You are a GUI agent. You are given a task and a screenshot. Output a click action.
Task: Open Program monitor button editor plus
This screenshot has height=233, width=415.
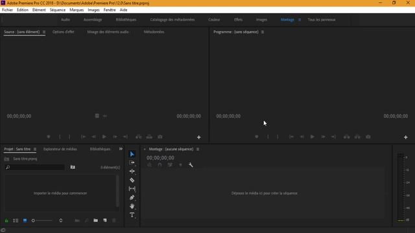[405, 137]
